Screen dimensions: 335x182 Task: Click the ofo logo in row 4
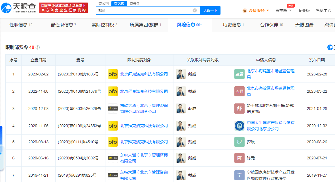[113, 126]
